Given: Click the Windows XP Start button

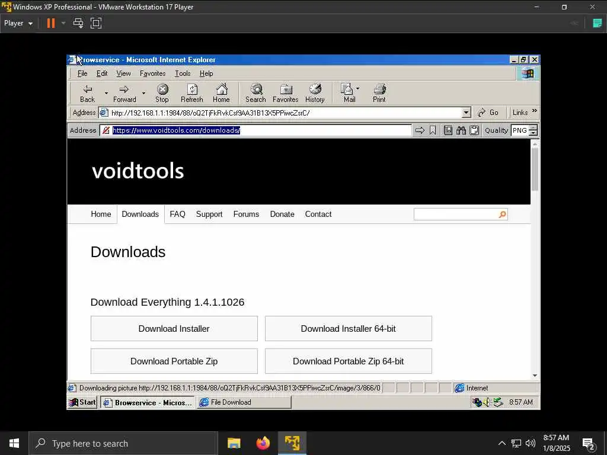Looking at the screenshot, I should point(82,402).
